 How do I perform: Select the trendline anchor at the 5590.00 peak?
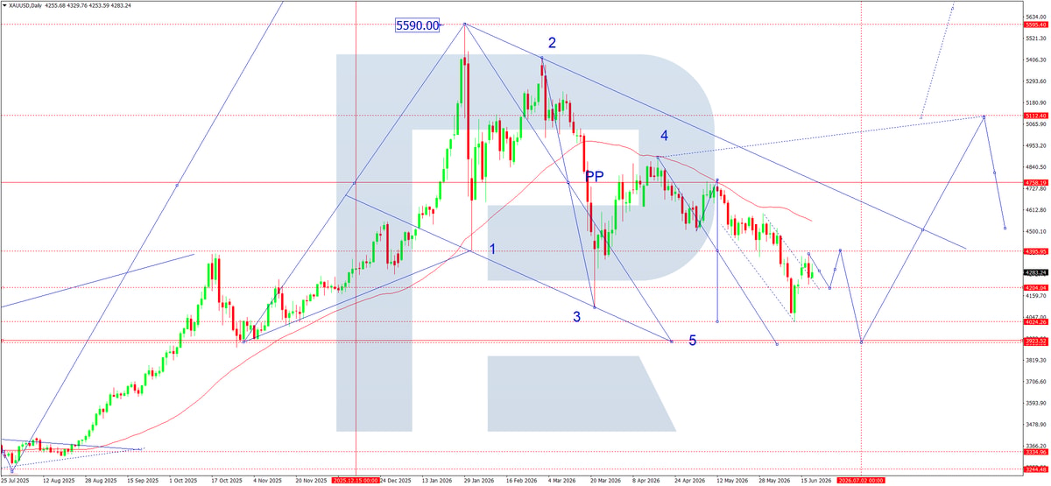click(465, 24)
